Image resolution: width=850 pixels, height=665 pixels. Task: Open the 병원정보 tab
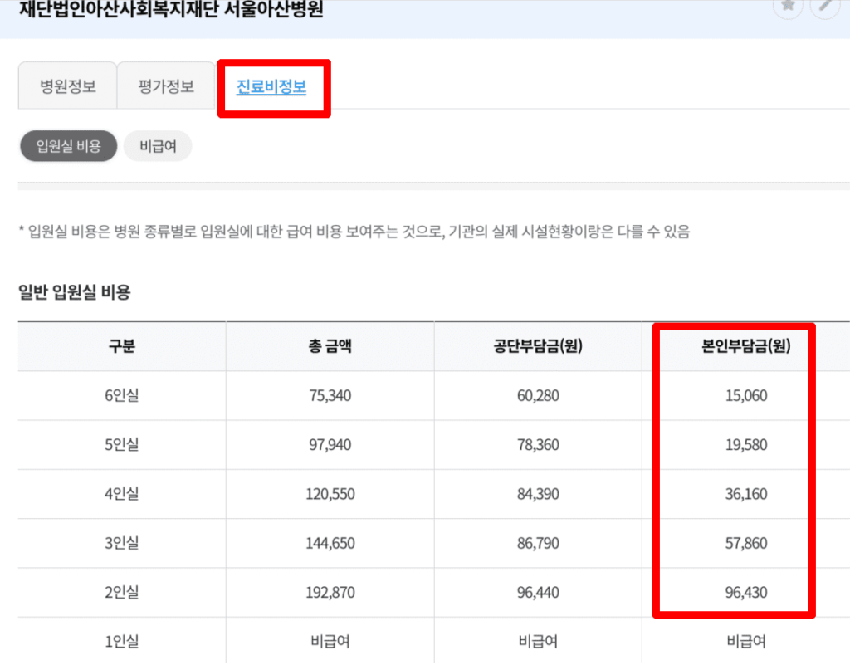coord(68,86)
